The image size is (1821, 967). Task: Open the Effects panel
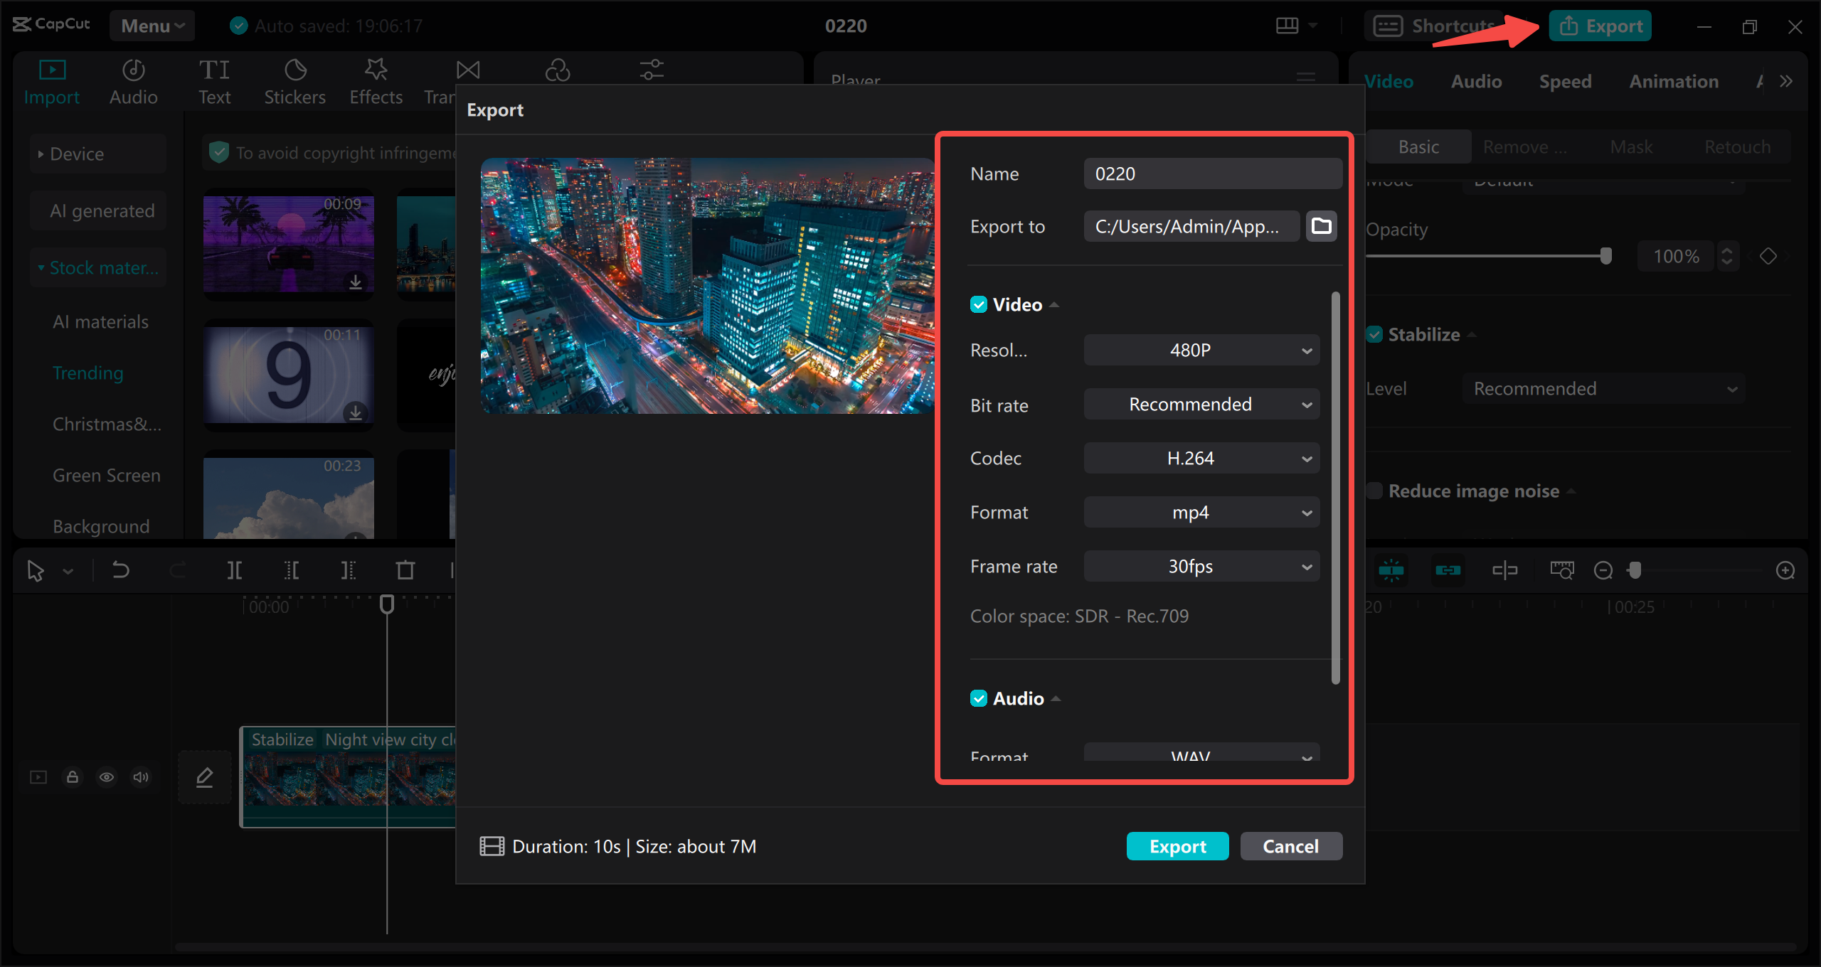[x=376, y=82]
